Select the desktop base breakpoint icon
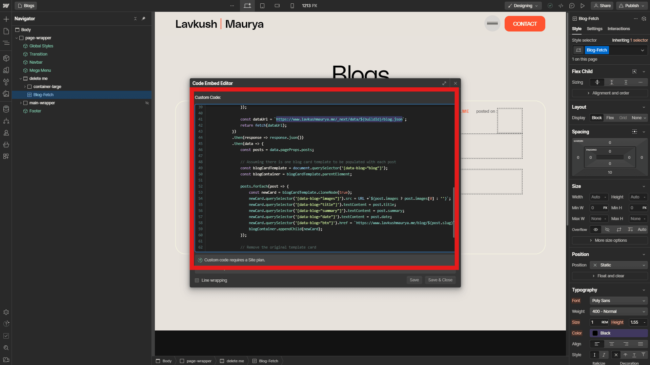This screenshot has height=365, width=650. coord(247,6)
